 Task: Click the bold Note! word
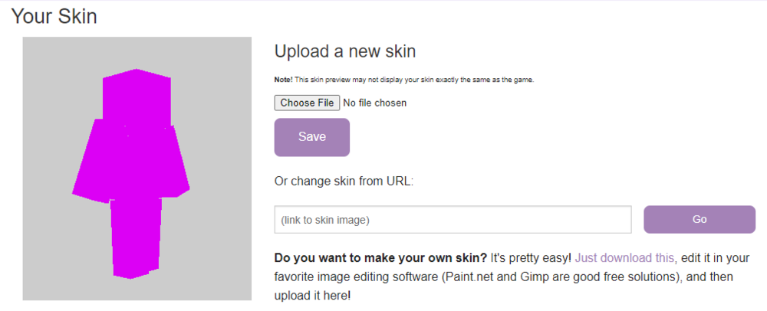tap(283, 80)
